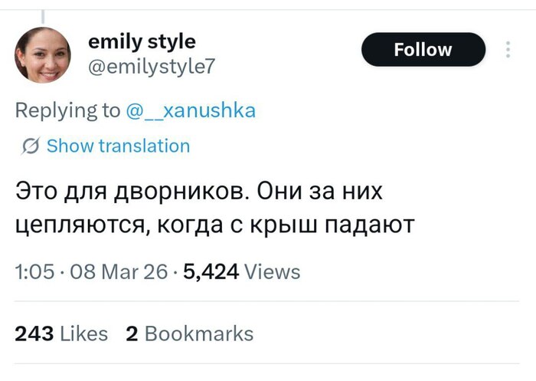
Task: Click the Follow button
Action: coord(423,50)
